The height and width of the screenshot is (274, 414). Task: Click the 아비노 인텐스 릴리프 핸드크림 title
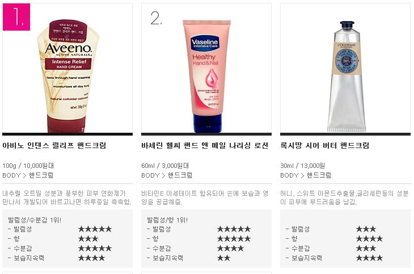click(54, 146)
